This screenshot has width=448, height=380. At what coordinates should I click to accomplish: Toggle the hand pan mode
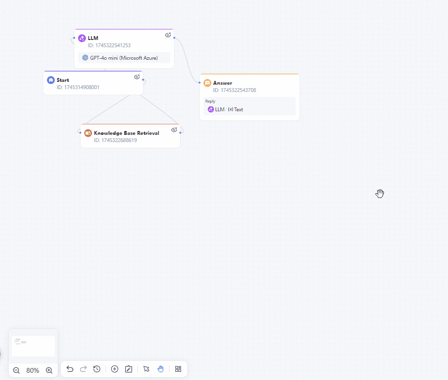point(160,369)
